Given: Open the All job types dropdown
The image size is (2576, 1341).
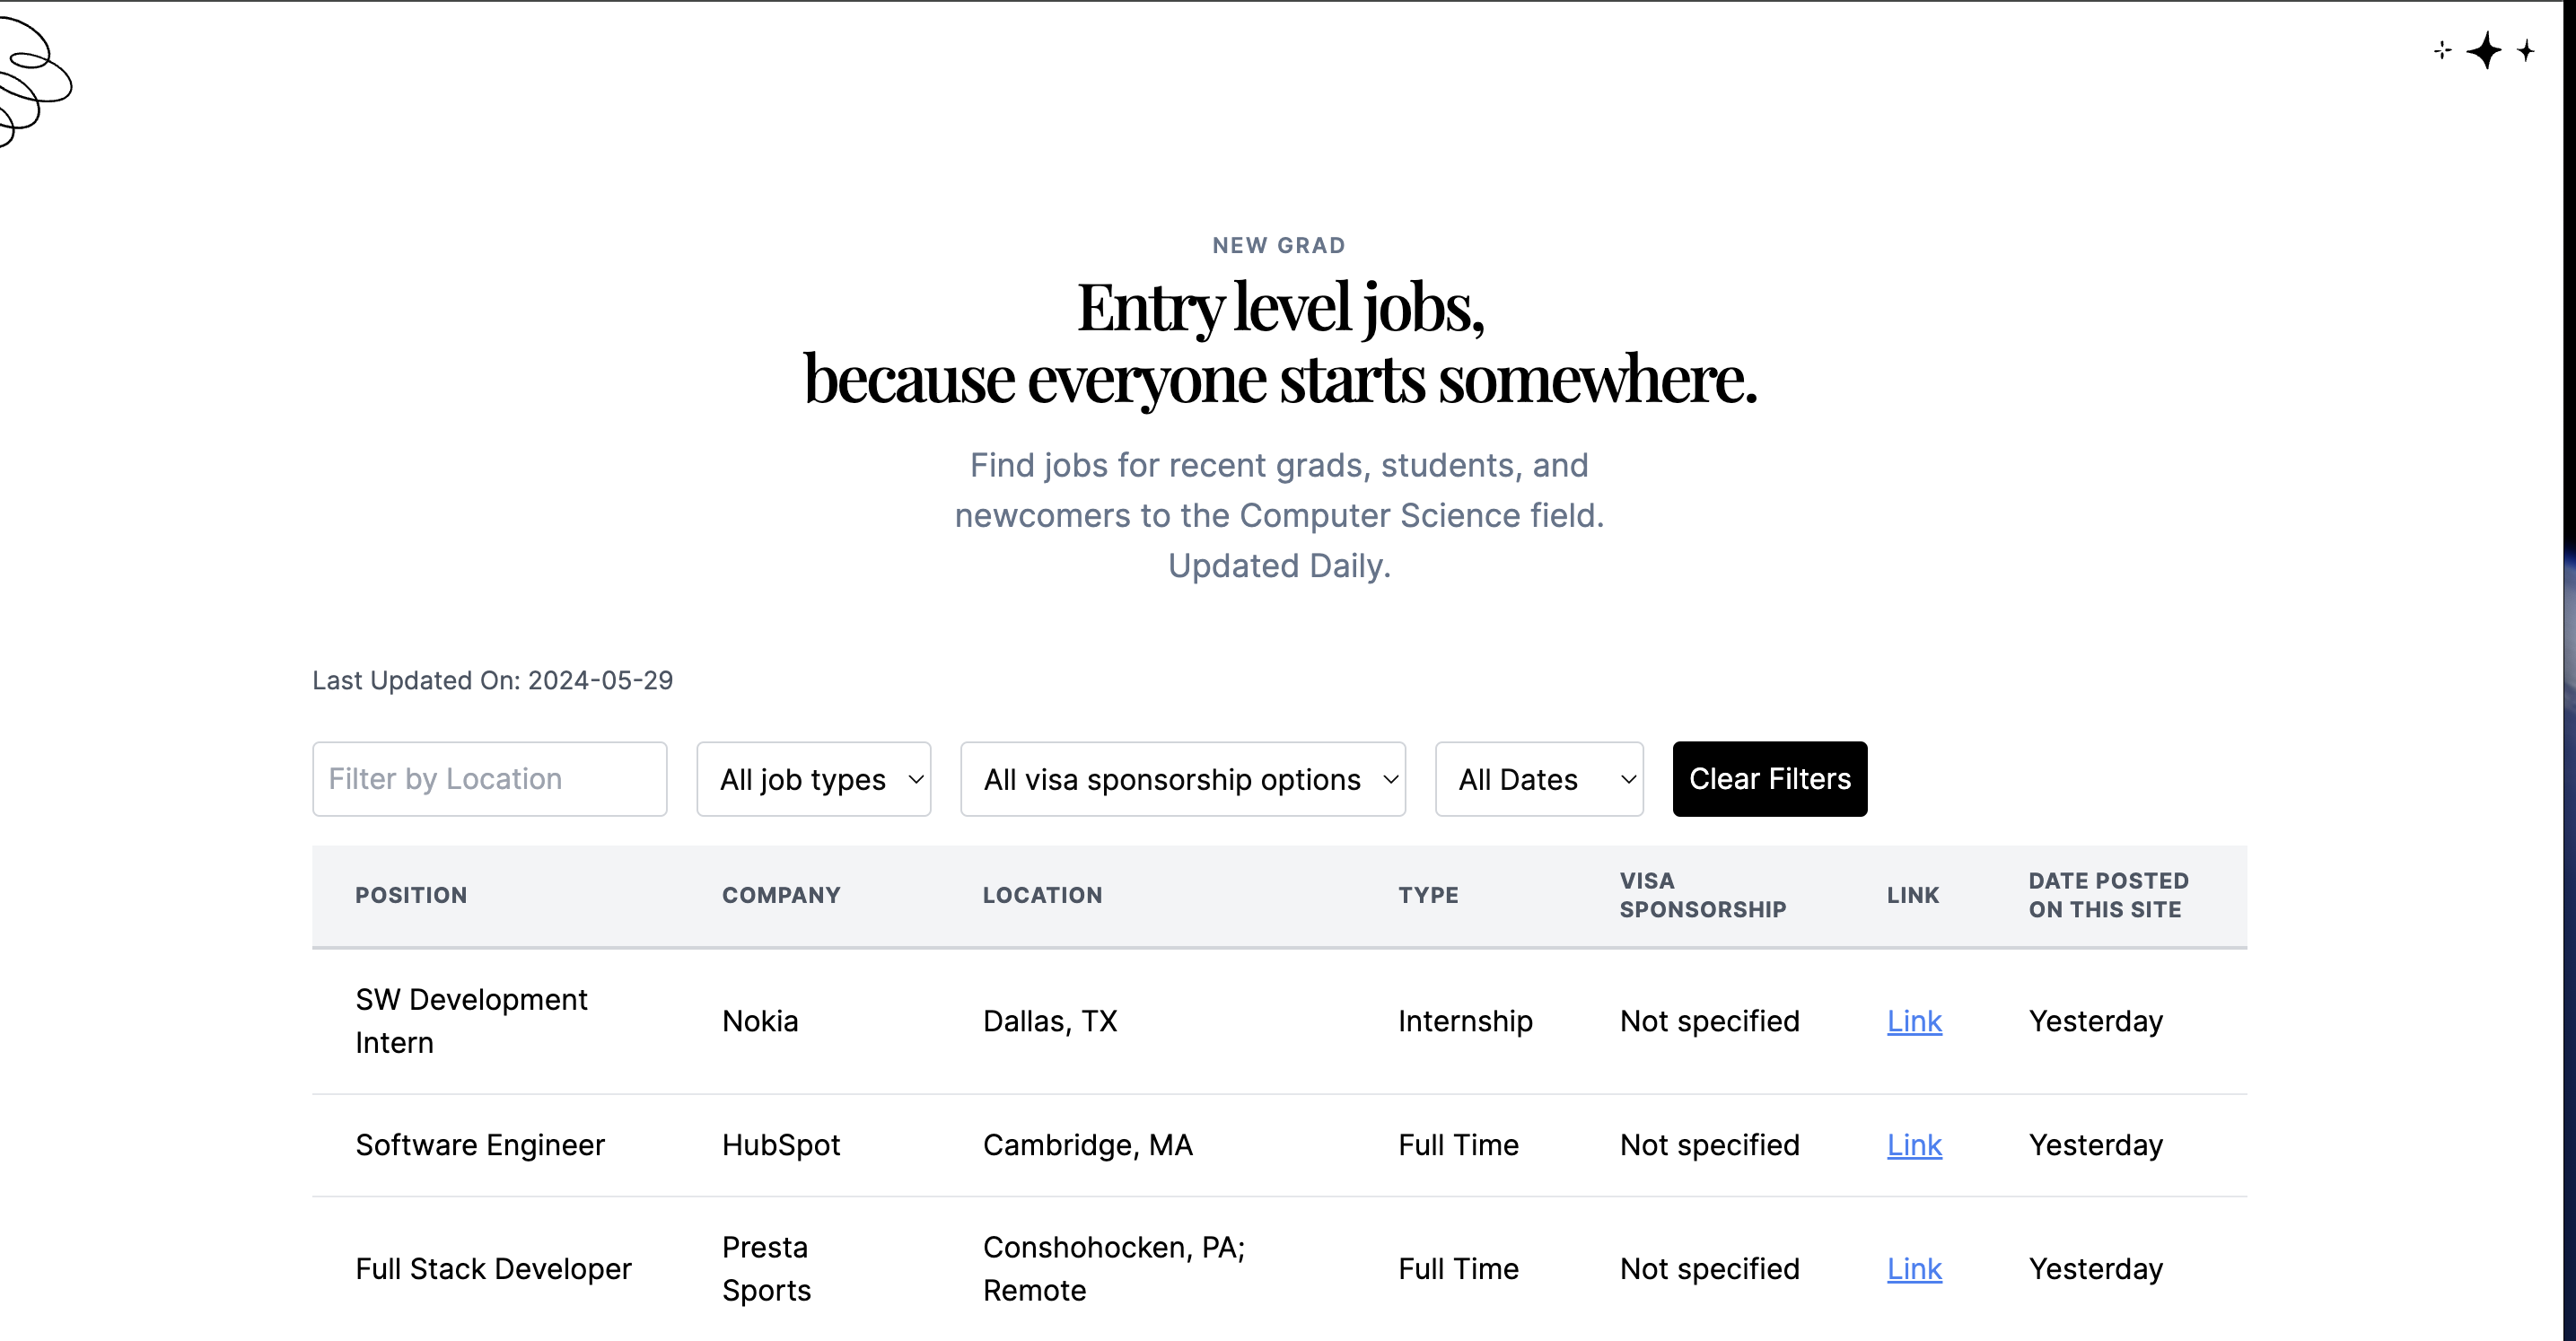Looking at the screenshot, I should pos(813,779).
